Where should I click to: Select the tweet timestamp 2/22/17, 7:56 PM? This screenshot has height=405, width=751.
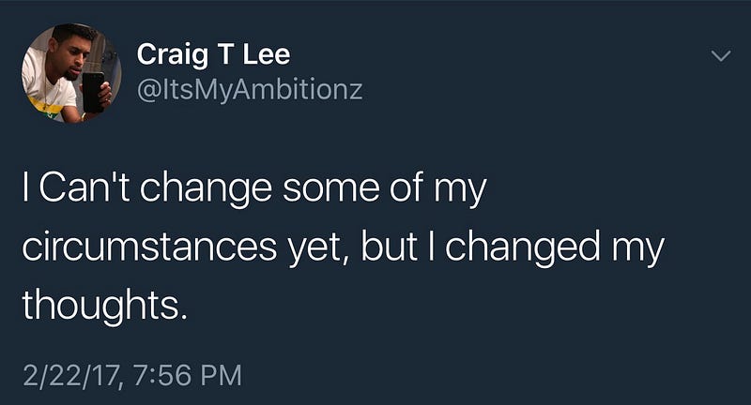pyautogui.click(x=132, y=375)
